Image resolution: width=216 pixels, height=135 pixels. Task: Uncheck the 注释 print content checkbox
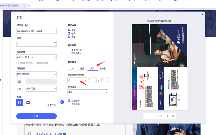(x=69, y=33)
